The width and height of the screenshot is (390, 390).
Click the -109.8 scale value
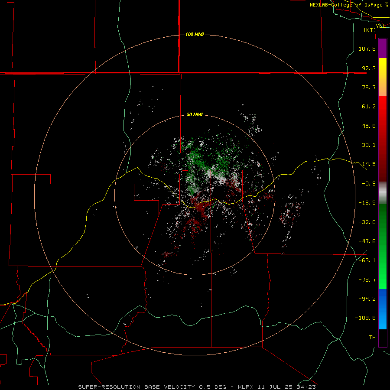click(365, 318)
